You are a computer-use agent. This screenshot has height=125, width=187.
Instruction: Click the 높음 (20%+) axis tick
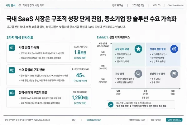pos(103,53)
